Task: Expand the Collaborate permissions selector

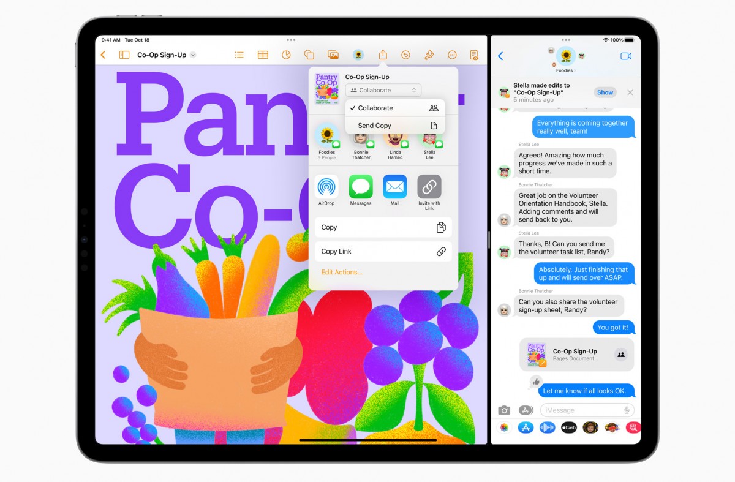Action: [384, 89]
